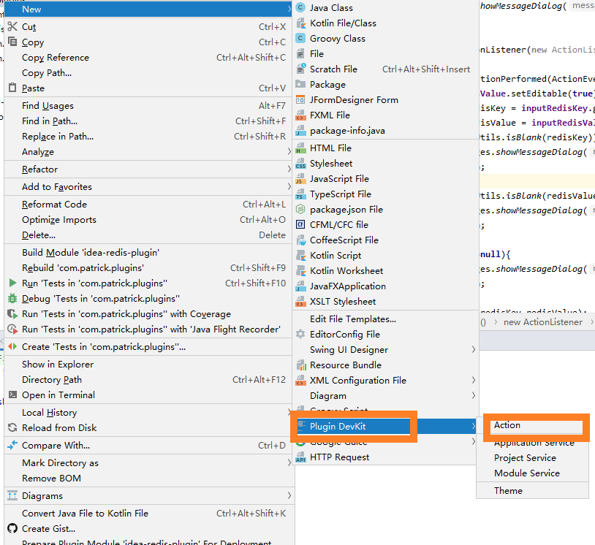Click the Reload from Disk icon
The width and height of the screenshot is (595, 545).
12,428
